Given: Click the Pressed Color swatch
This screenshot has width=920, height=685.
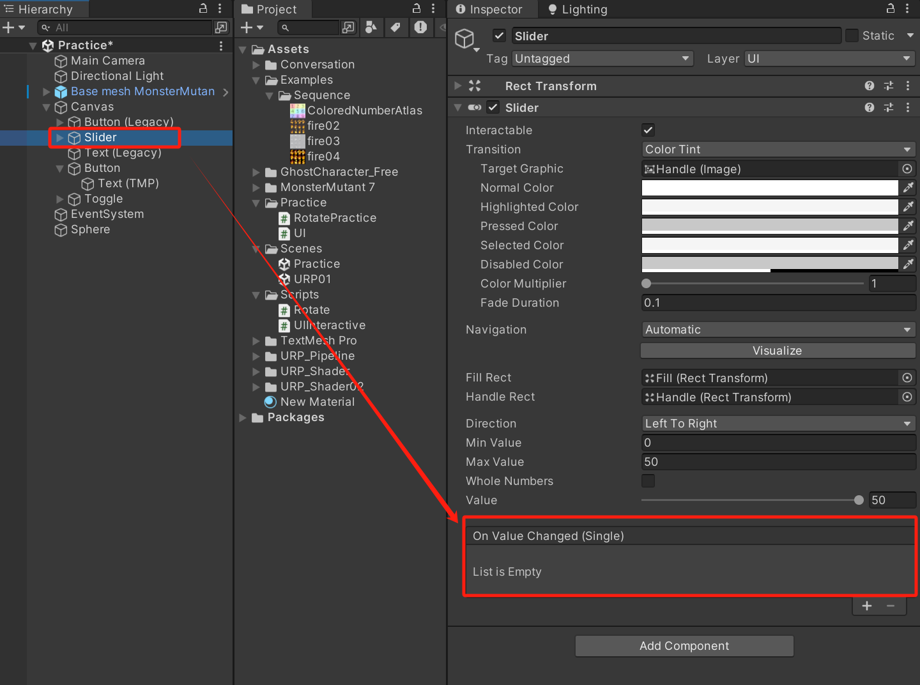Looking at the screenshot, I should tap(770, 226).
